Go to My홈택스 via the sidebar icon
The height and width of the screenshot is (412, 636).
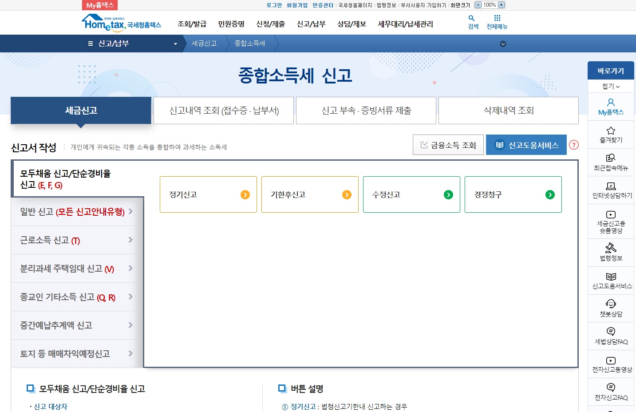pyautogui.click(x=611, y=107)
